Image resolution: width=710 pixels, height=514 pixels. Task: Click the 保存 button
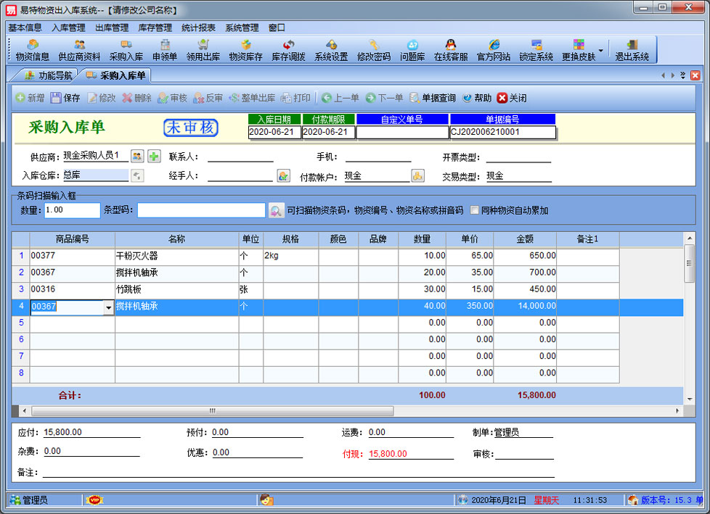coord(65,98)
